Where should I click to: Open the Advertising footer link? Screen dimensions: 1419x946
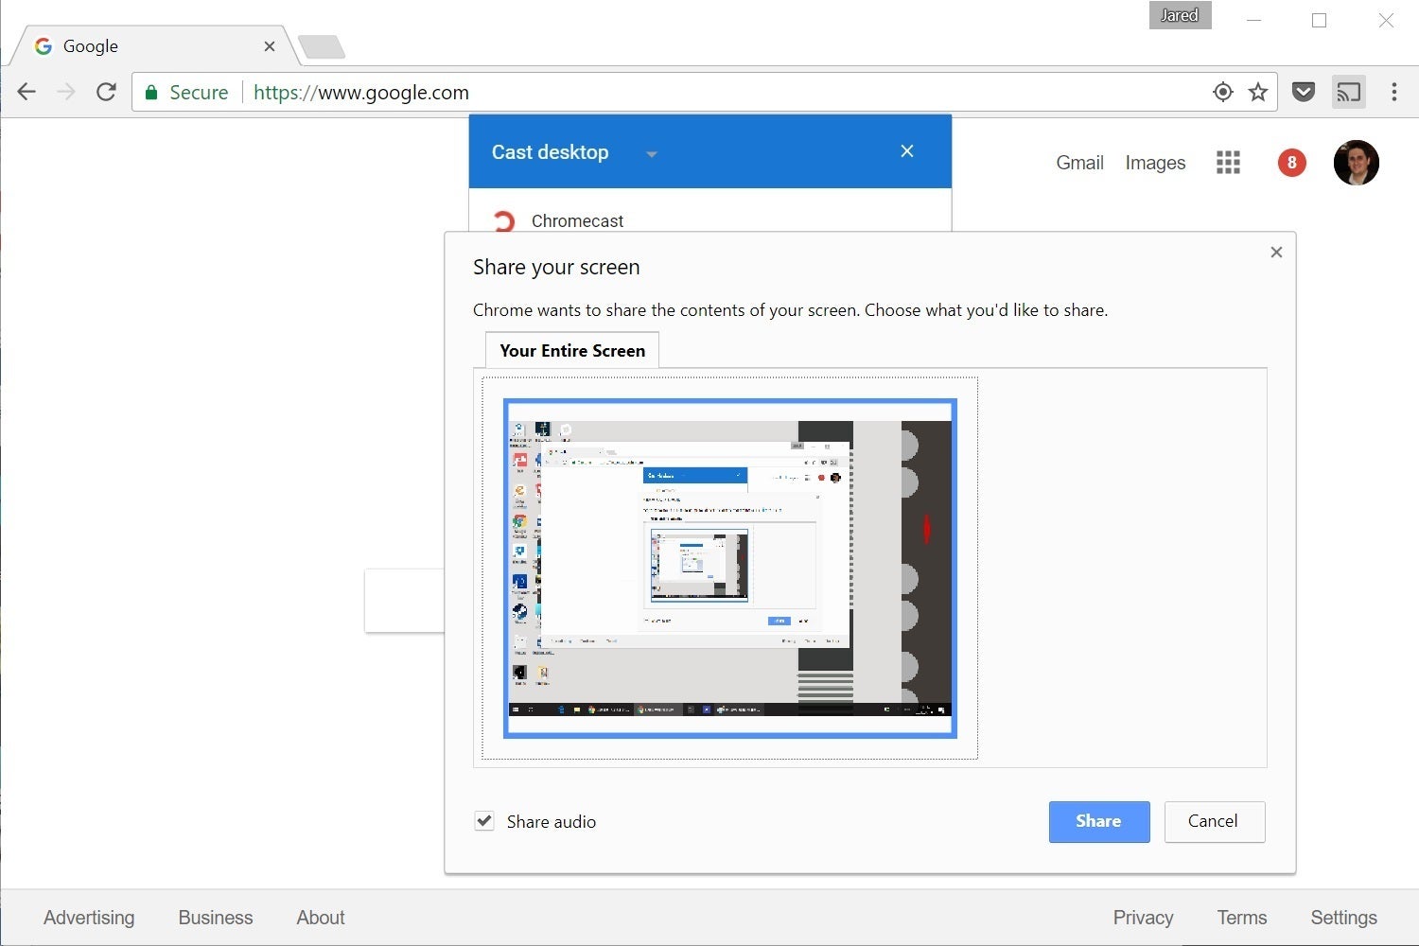pyautogui.click(x=89, y=918)
